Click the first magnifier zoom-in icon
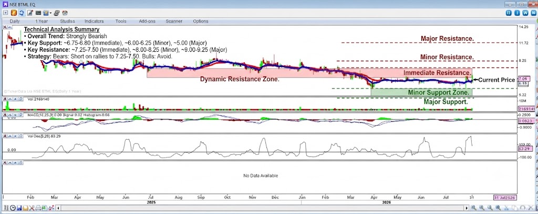The width and height of the screenshot is (538, 214). point(474,208)
